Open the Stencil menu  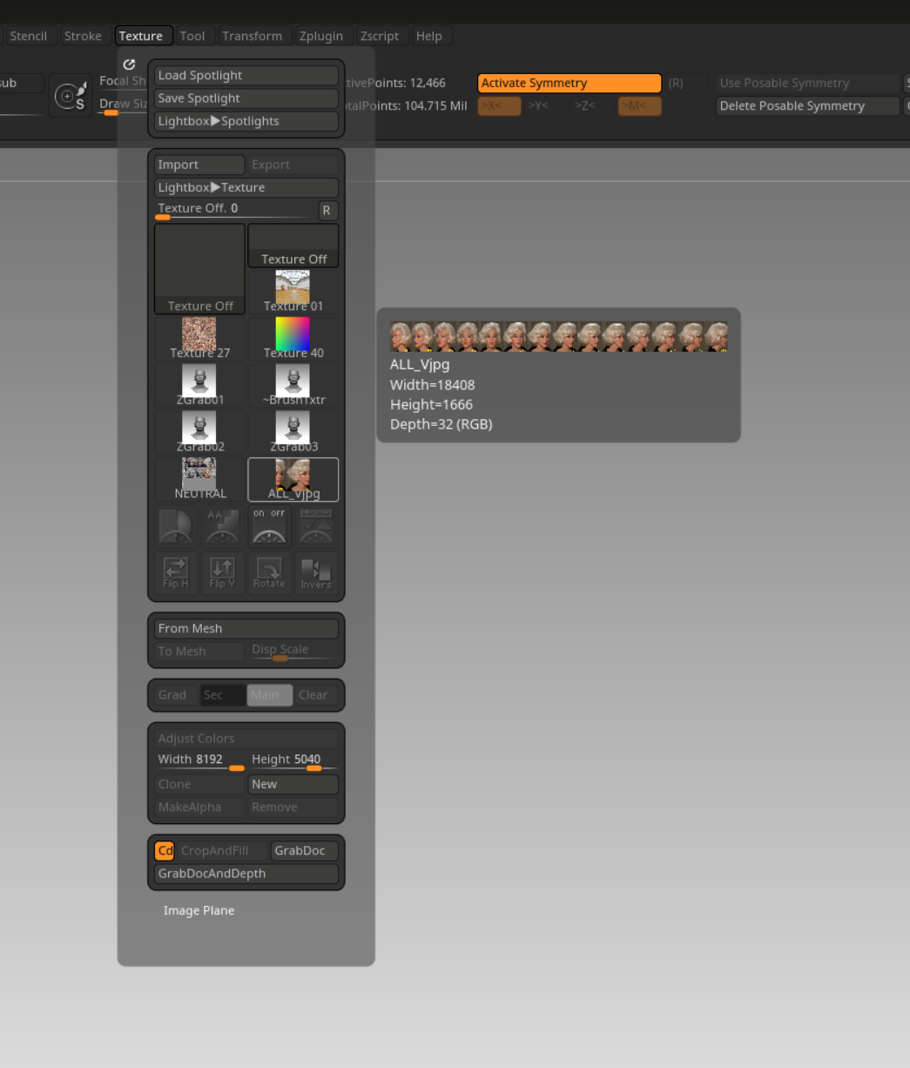[x=29, y=36]
